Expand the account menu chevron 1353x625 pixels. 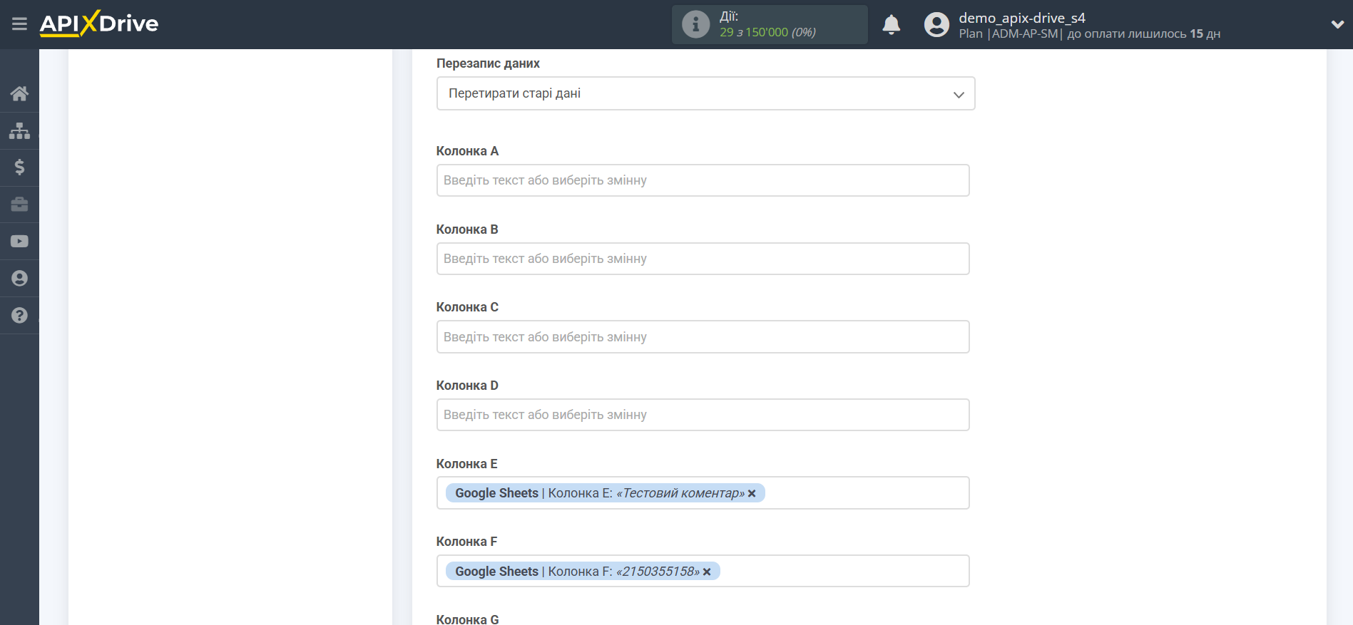pos(1337,24)
